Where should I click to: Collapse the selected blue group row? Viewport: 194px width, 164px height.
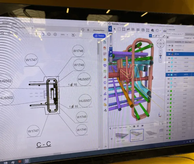pyautogui.click(x=167, y=54)
